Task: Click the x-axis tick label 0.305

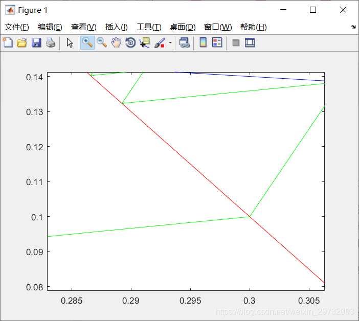Action: (309, 301)
